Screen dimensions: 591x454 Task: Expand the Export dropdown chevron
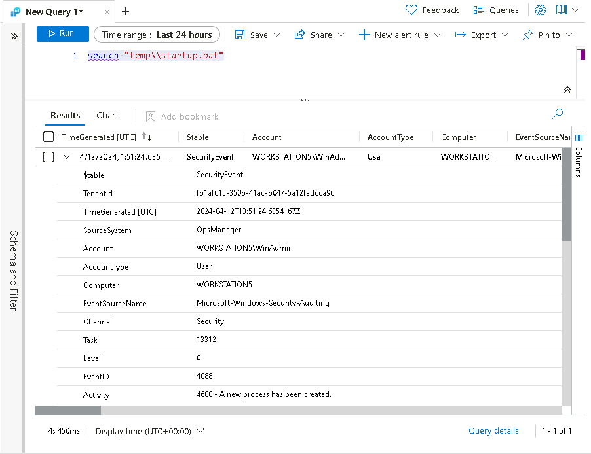click(505, 35)
